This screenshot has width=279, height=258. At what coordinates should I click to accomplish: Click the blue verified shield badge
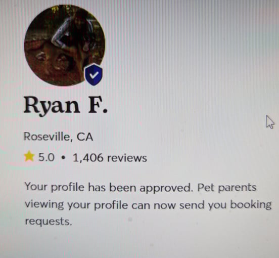pos(94,75)
